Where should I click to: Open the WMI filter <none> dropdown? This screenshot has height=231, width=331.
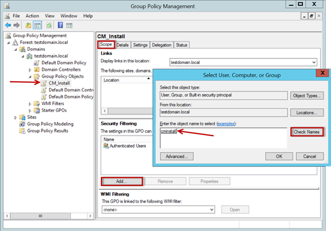(x=212, y=209)
